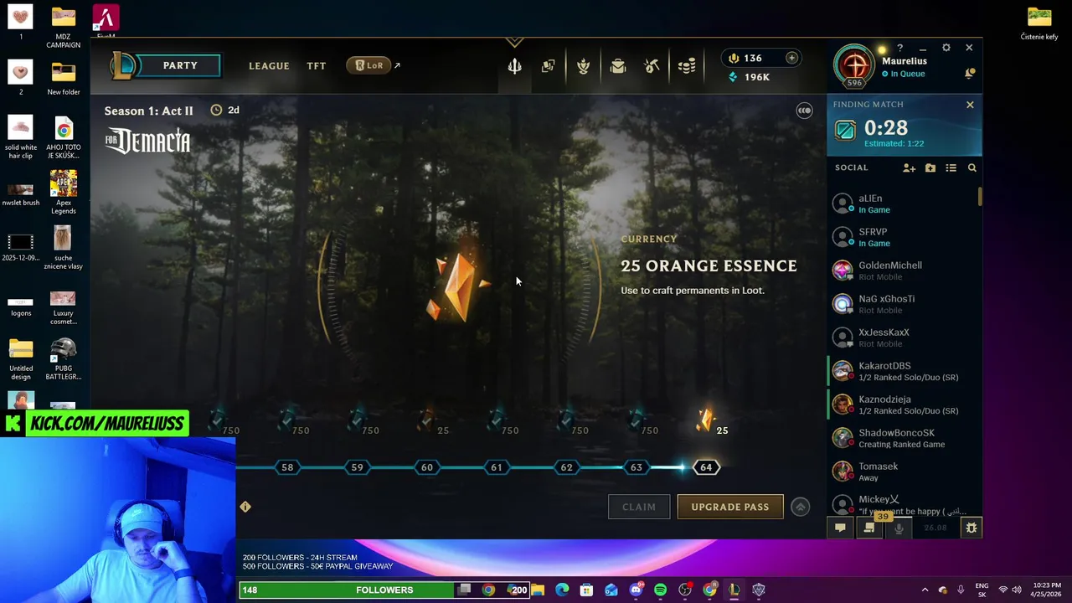The height and width of the screenshot is (603, 1072).
Task: Open Spotify from the taskbar
Action: point(660,590)
